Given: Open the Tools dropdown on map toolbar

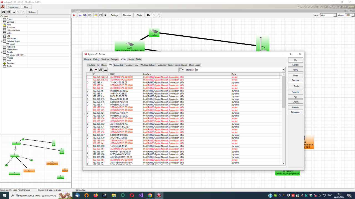Looking at the screenshot, I should [x=139, y=15].
